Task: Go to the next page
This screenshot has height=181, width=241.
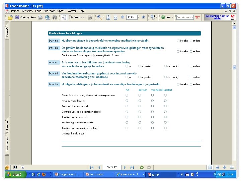Action: pyautogui.click(x=125, y=167)
